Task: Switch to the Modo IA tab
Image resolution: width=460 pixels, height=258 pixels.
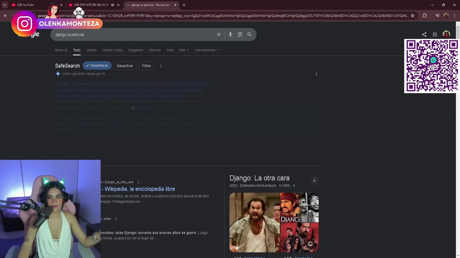Action: (61, 50)
